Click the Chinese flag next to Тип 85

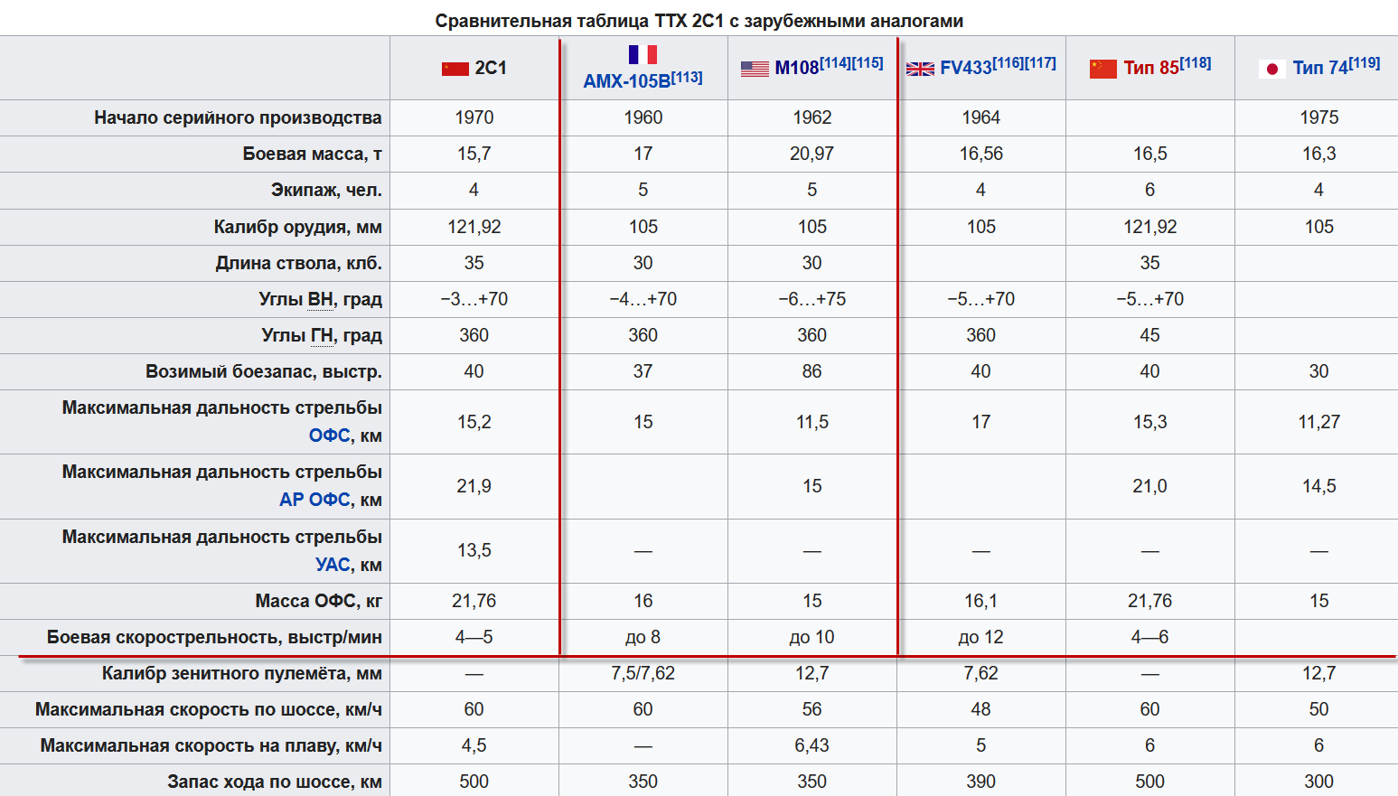click(x=1103, y=69)
